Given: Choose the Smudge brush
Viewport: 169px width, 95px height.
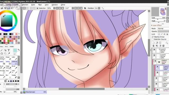Looking at the screenshot, I should tap(3, 72).
